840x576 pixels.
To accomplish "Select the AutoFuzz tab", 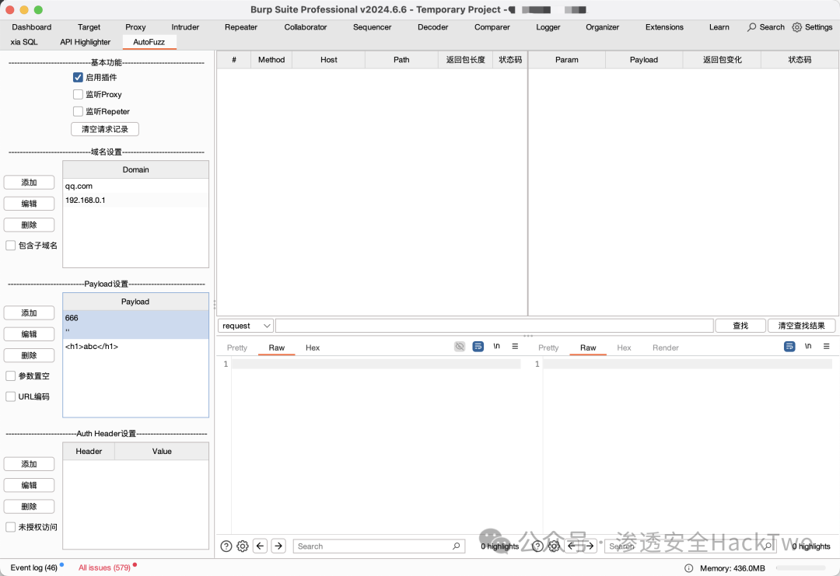I will (149, 42).
